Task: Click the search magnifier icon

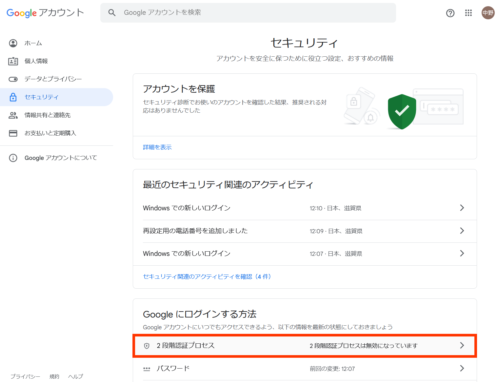Action: (112, 13)
